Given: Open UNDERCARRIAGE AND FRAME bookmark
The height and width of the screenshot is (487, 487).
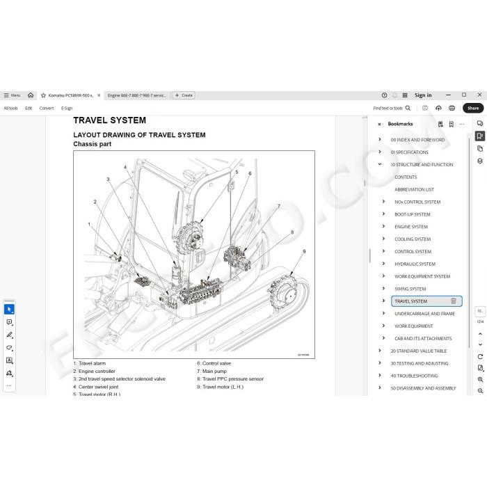Looking at the screenshot, I should (x=424, y=314).
